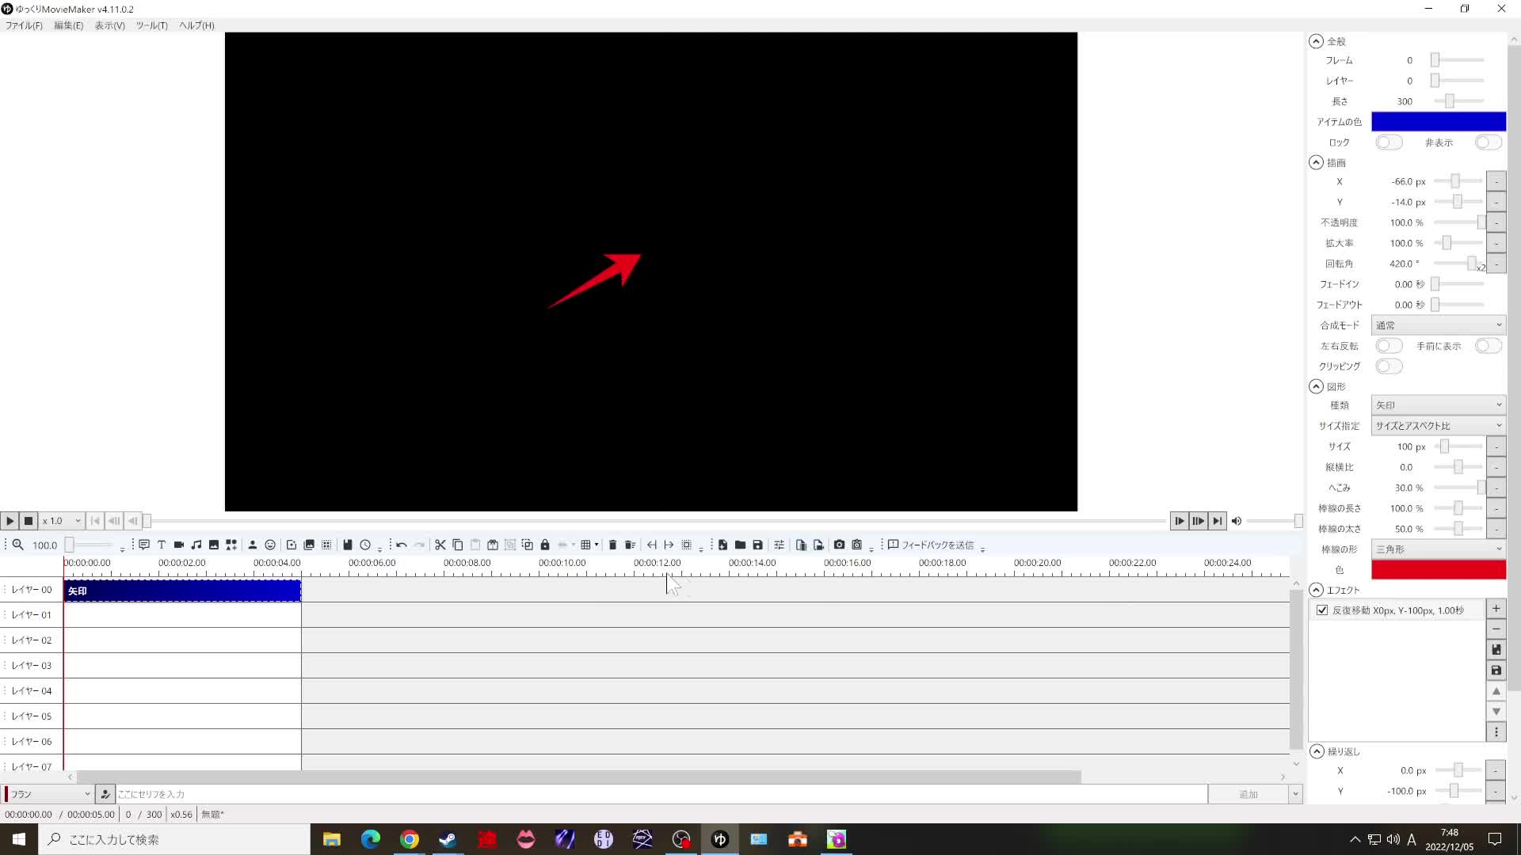Toggle the 非表示 (hide) switch
The width and height of the screenshot is (1521, 855).
click(x=1487, y=142)
